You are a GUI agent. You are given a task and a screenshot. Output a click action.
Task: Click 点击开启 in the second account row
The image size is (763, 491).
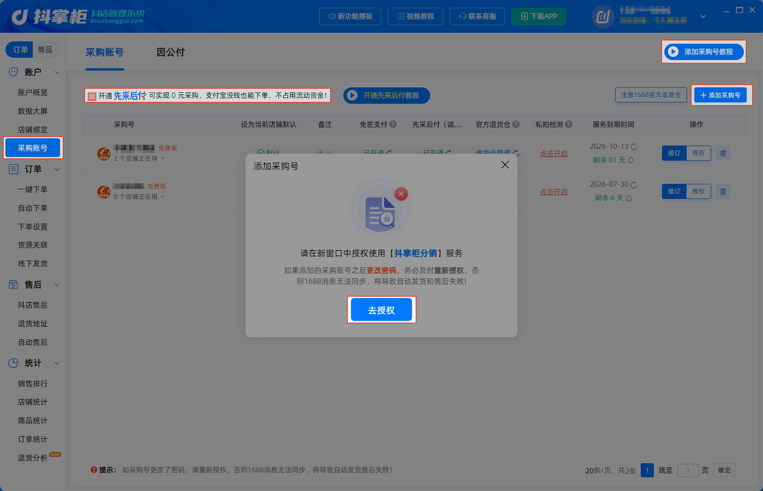point(554,192)
